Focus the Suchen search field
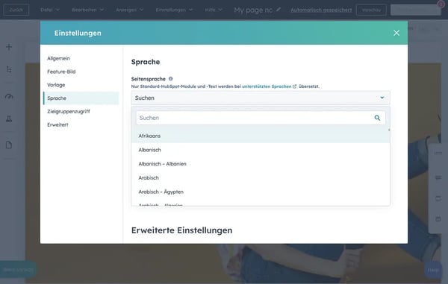 coord(261,118)
